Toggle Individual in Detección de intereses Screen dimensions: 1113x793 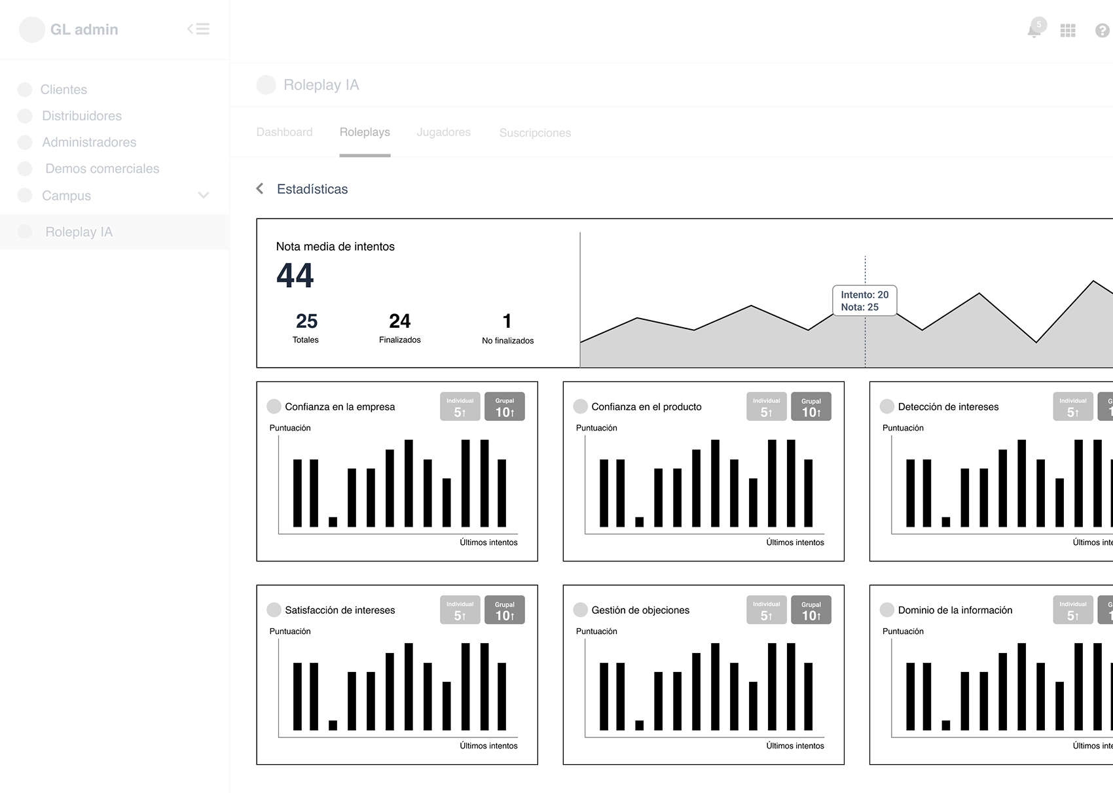coord(1073,406)
